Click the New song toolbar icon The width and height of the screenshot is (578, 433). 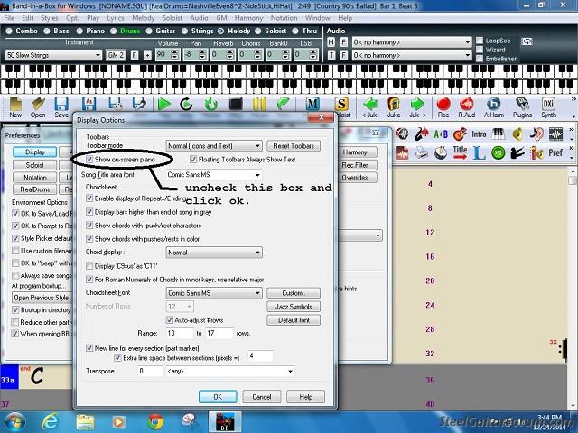15,107
